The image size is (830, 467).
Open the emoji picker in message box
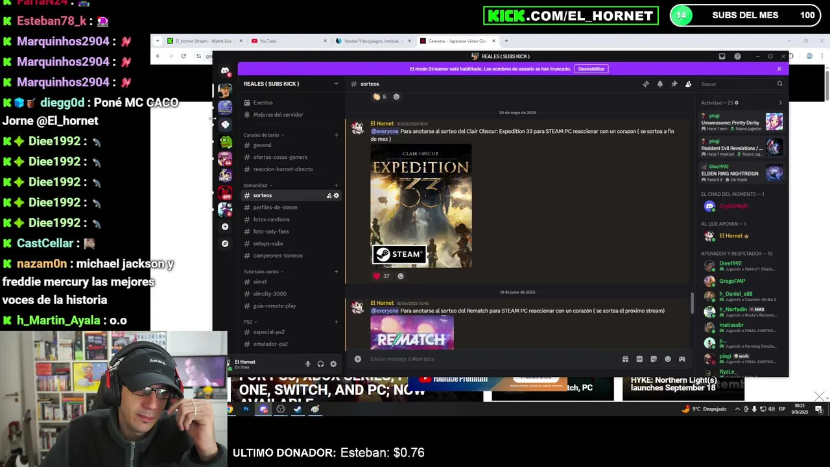[x=668, y=359]
